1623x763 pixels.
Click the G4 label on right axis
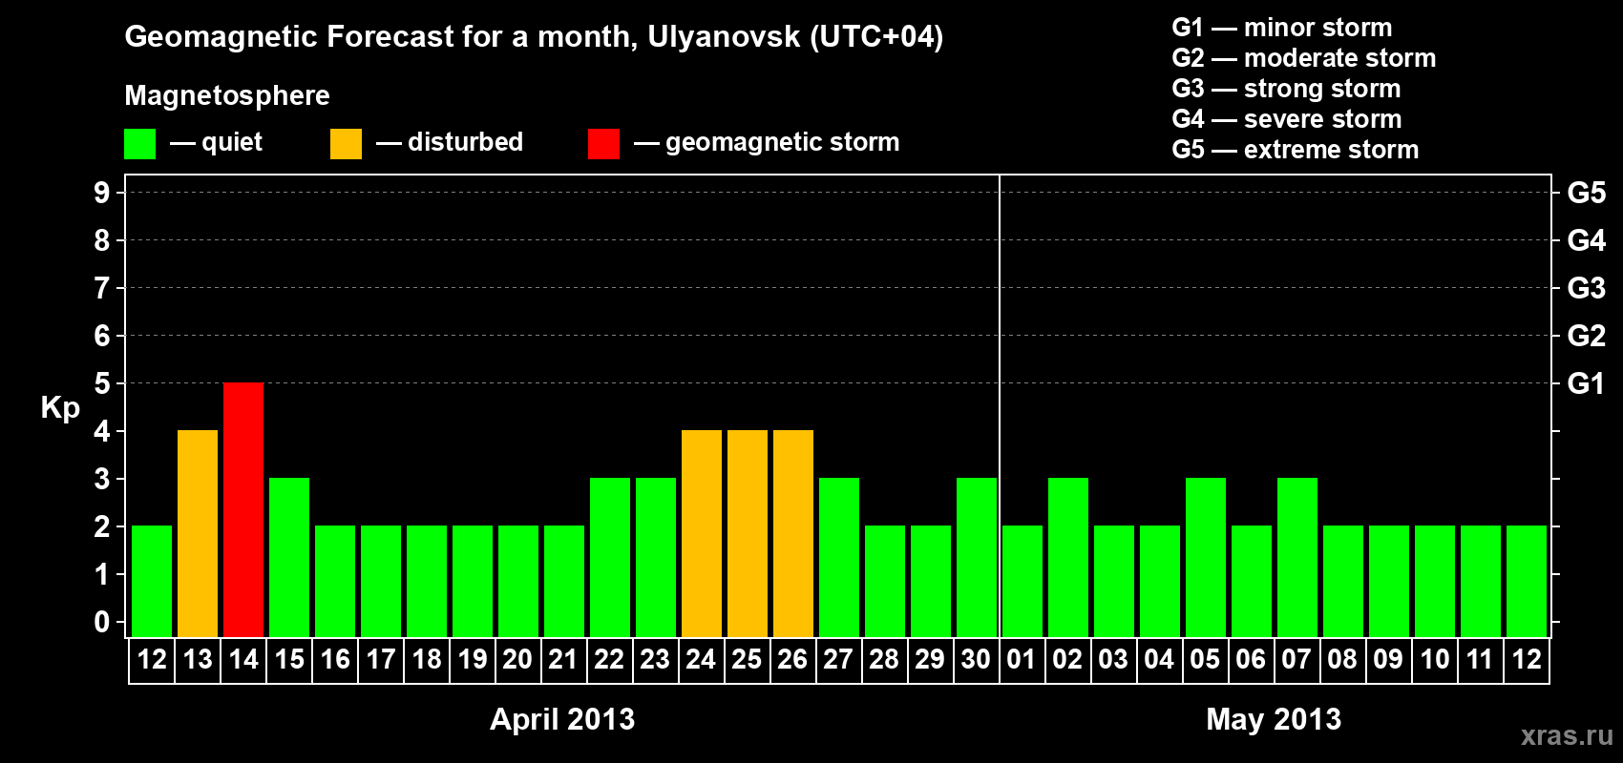click(x=1587, y=240)
